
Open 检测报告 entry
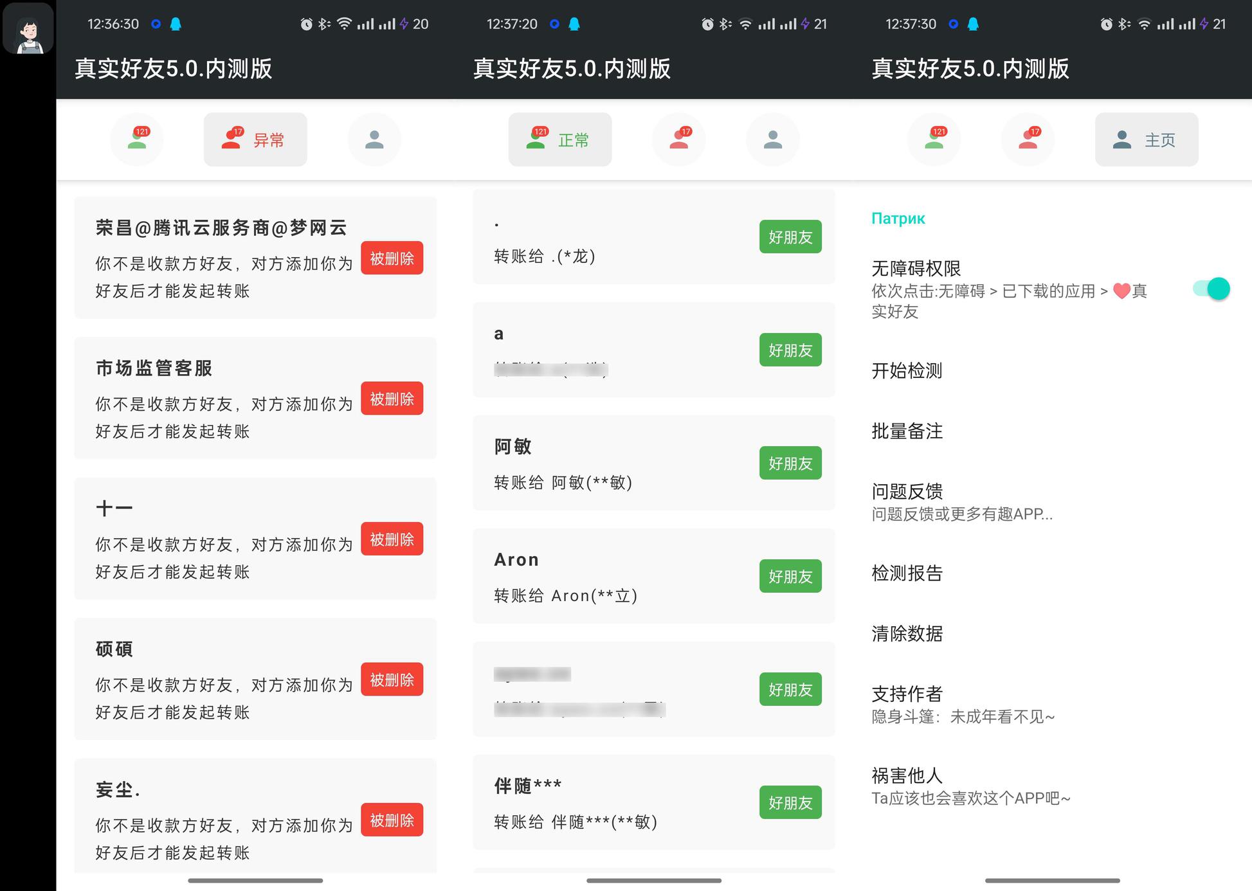(907, 573)
